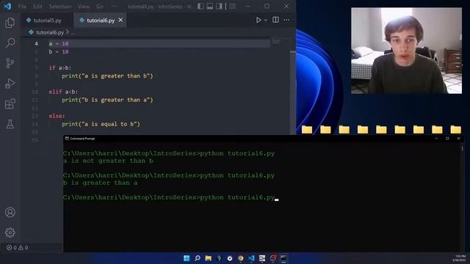Click print("a is greater than b") line
The width and height of the screenshot is (470, 264).
click(x=107, y=76)
